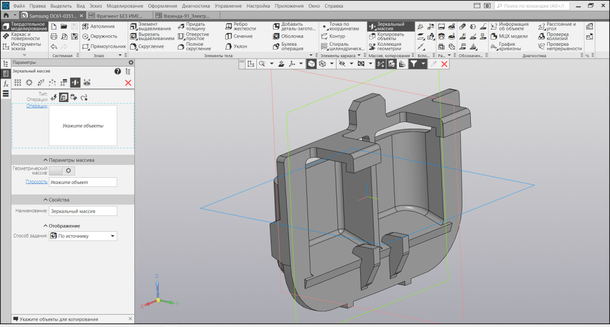Image resolution: width=610 pixels, height=327 pixels.
Task: Select the circular pattern icon in Parameters panel
Action: 29,82
